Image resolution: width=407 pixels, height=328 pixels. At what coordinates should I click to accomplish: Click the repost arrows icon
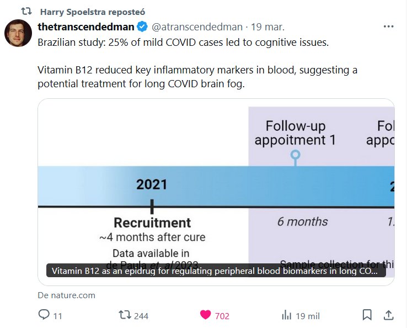[125, 315]
